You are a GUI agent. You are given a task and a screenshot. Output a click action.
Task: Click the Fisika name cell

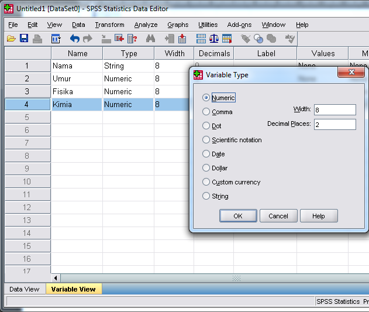pyautogui.click(x=77, y=91)
